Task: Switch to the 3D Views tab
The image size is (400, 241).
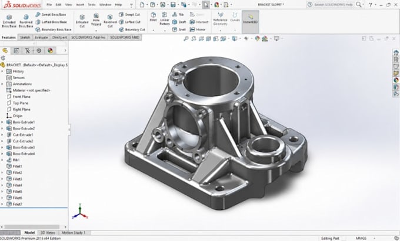Action: [48, 233]
